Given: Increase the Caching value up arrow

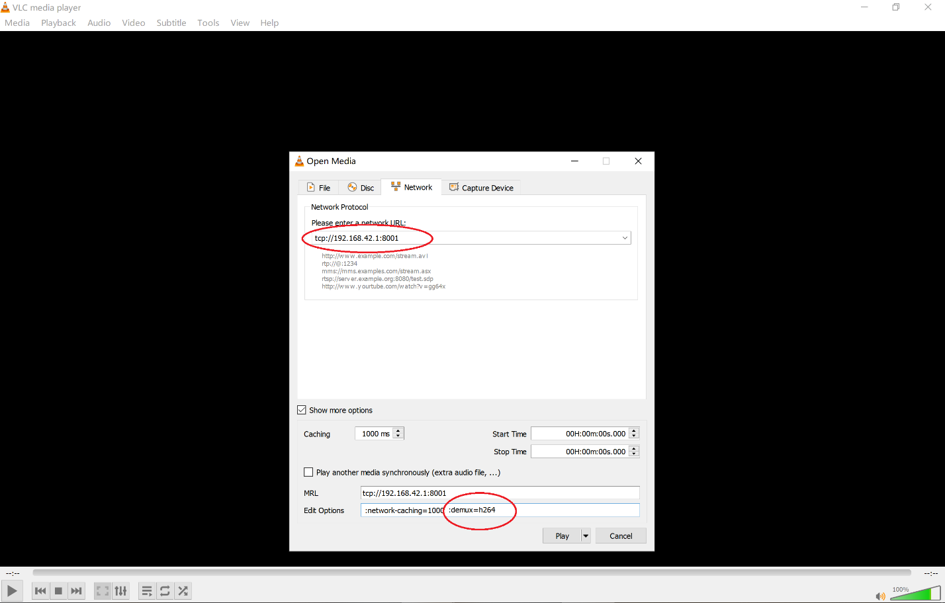Looking at the screenshot, I should [398, 430].
